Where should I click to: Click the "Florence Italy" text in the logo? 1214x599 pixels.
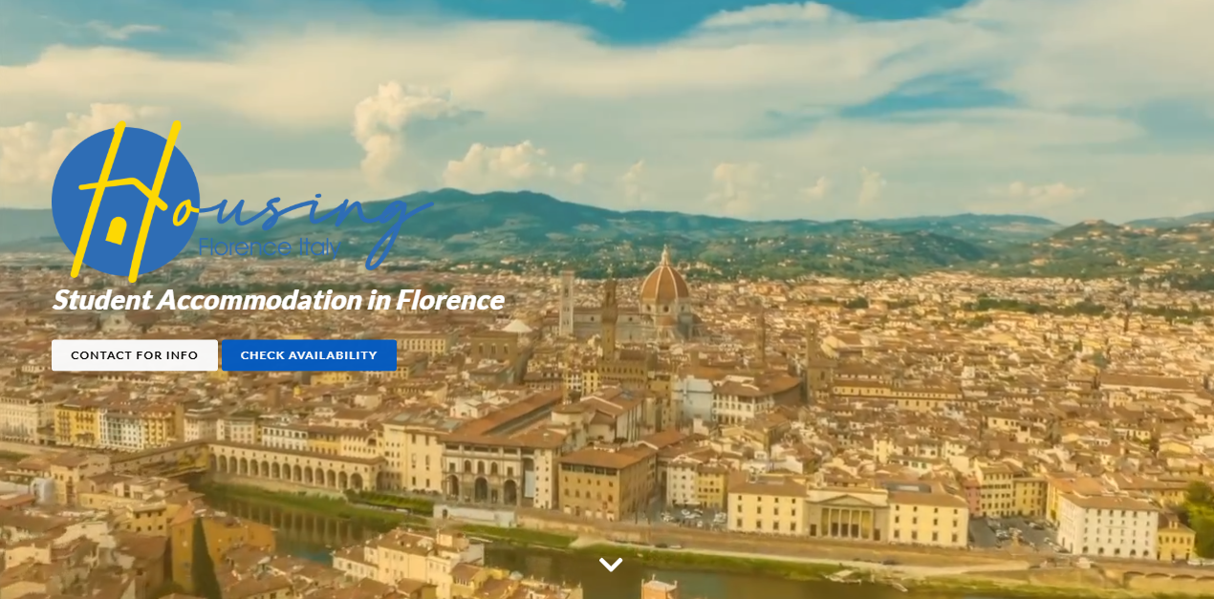pyautogui.click(x=270, y=247)
